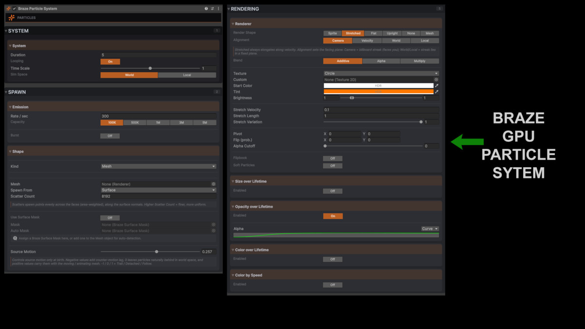Click the surface mask info icon

[15, 238]
